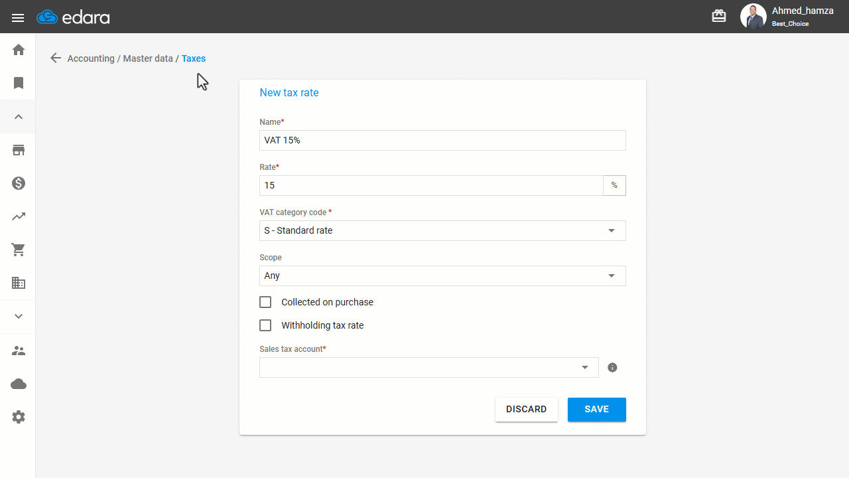
Task: Click the SAVE button
Action: (x=597, y=410)
